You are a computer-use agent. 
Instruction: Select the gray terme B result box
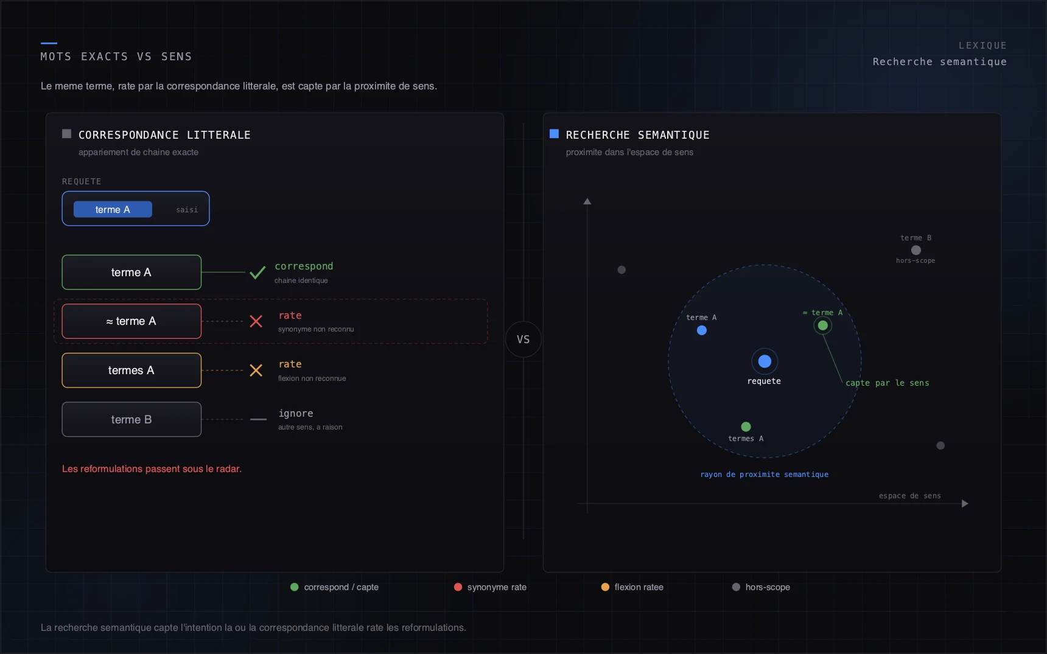click(131, 419)
